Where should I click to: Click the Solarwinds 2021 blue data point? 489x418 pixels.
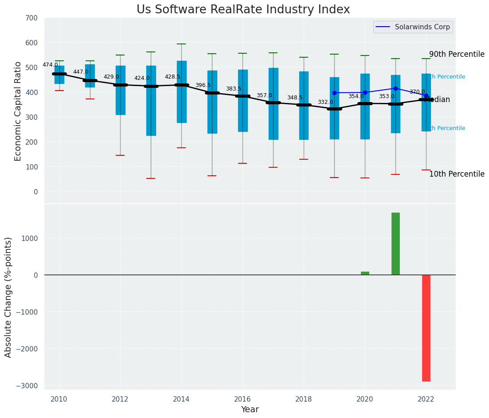(x=396, y=89)
